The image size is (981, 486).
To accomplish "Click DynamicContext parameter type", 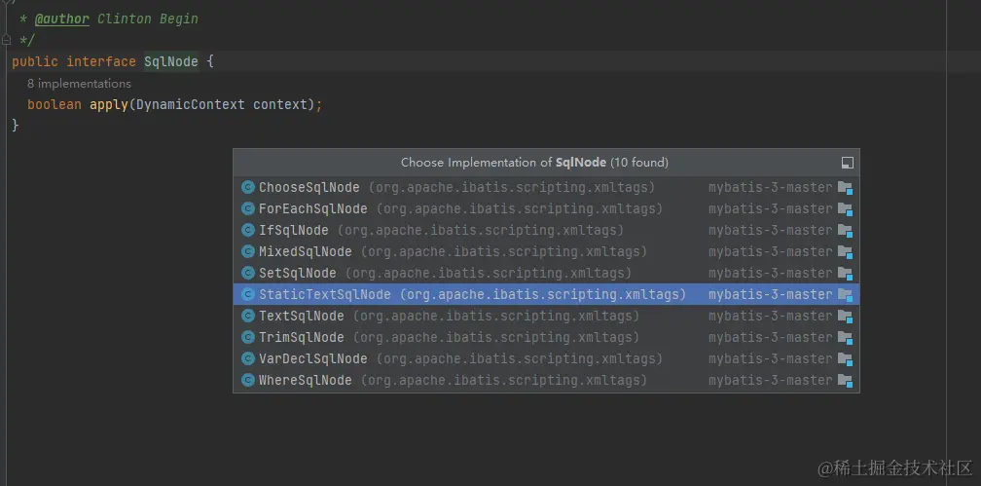I will [x=191, y=104].
